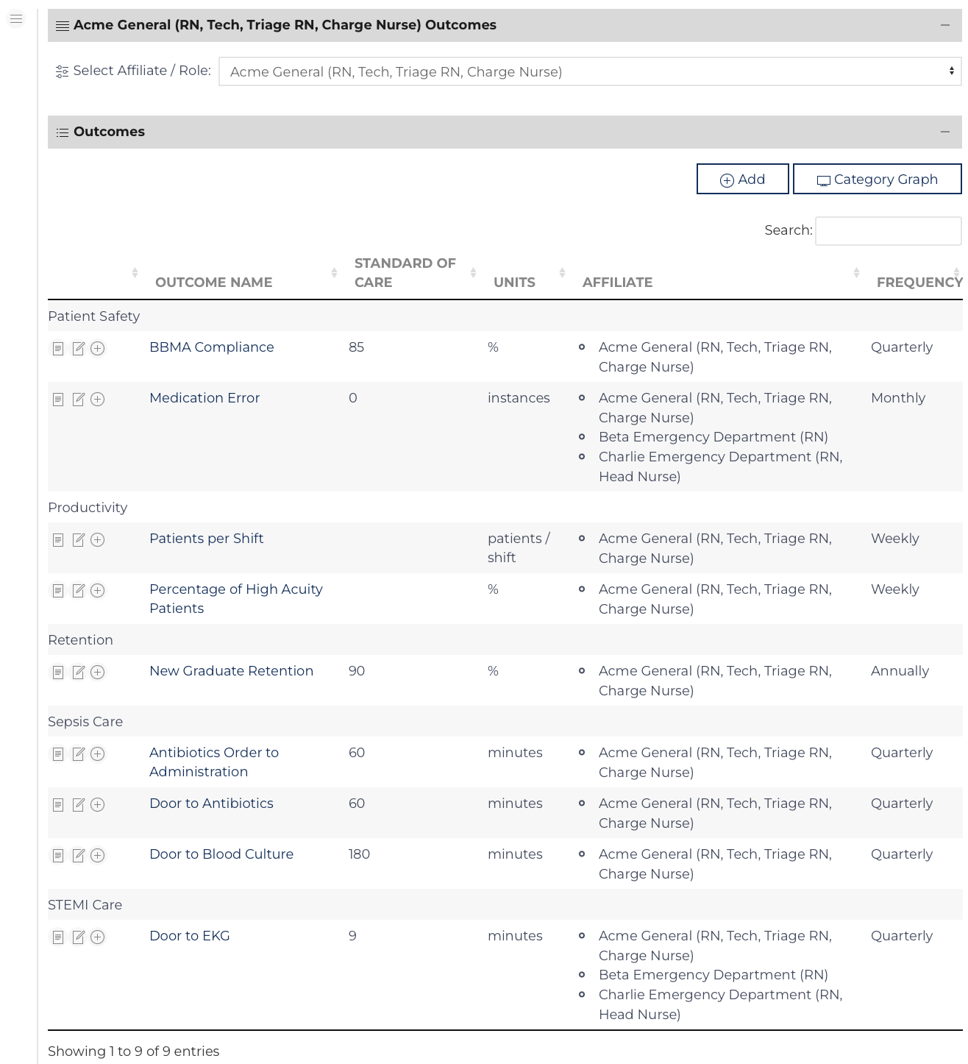
Task: Add data to Patients per Shift row
Action: pyautogui.click(x=98, y=539)
